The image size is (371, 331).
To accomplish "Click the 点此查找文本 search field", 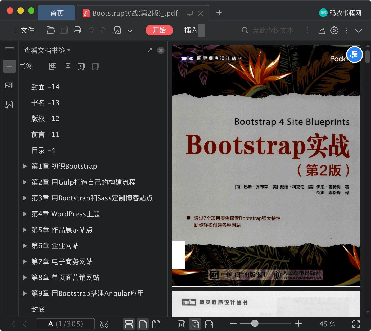I will point(273,30).
